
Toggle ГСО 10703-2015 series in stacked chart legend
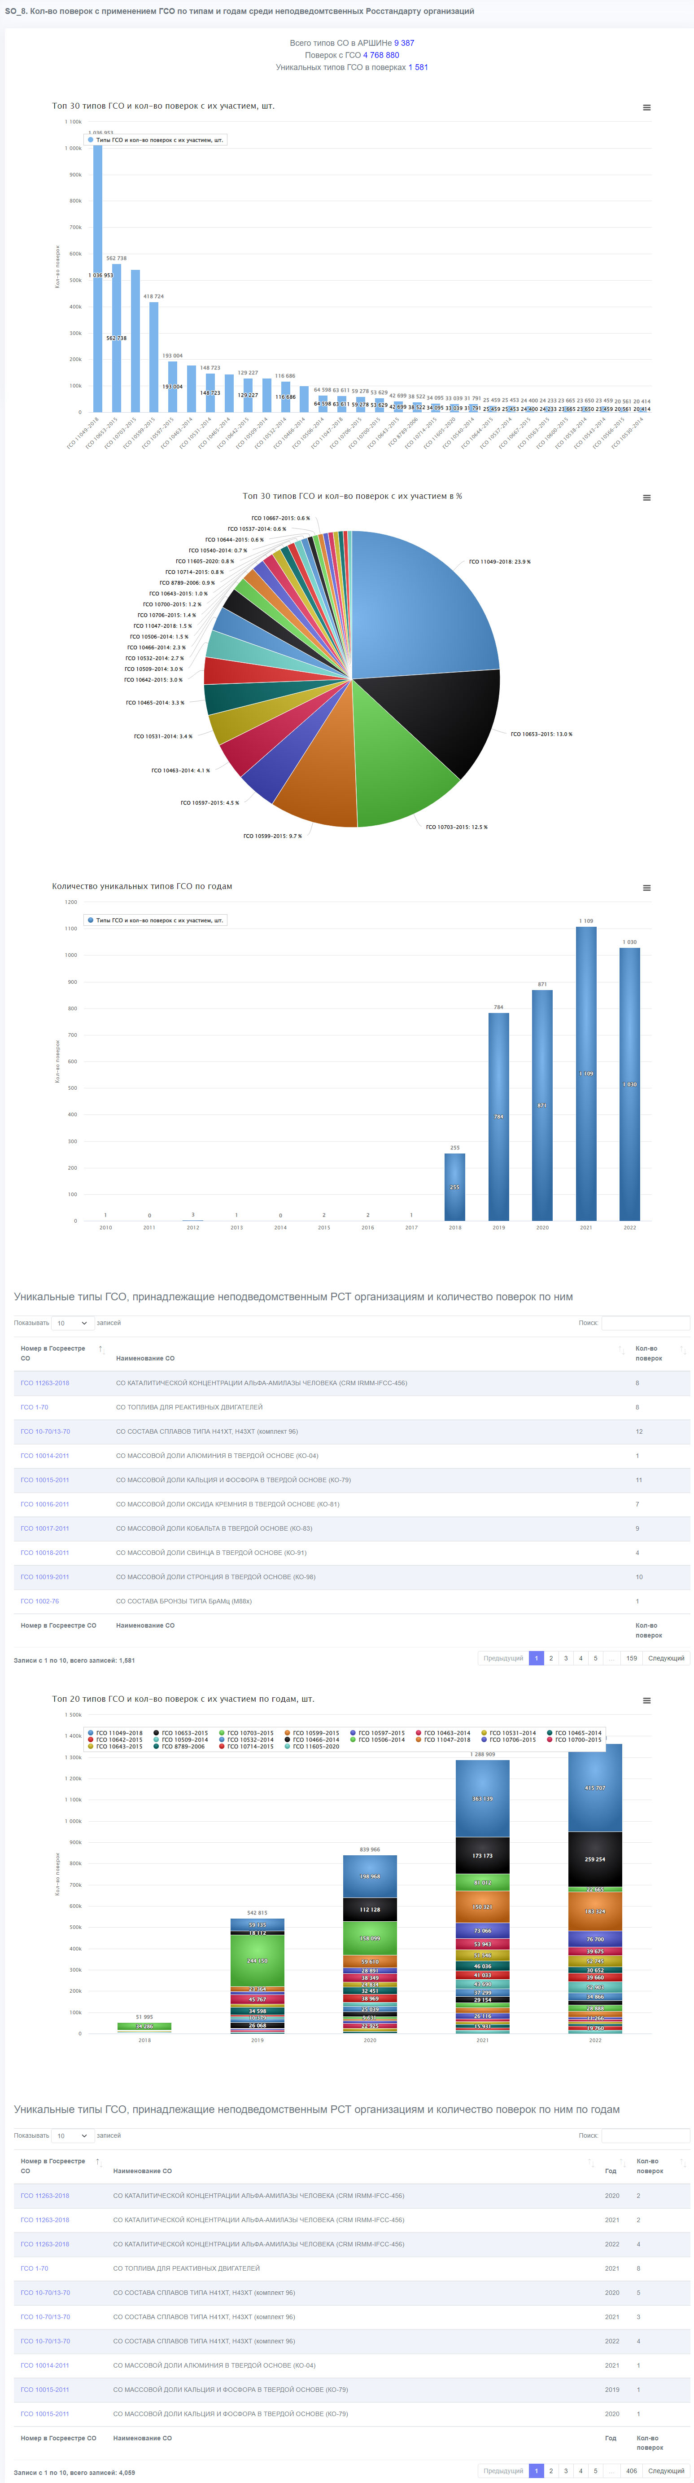pyautogui.click(x=246, y=1733)
